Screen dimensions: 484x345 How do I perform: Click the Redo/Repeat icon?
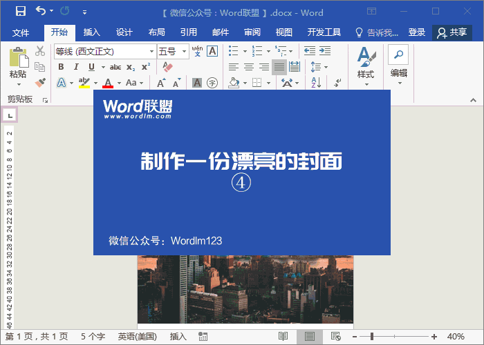click(65, 12)
